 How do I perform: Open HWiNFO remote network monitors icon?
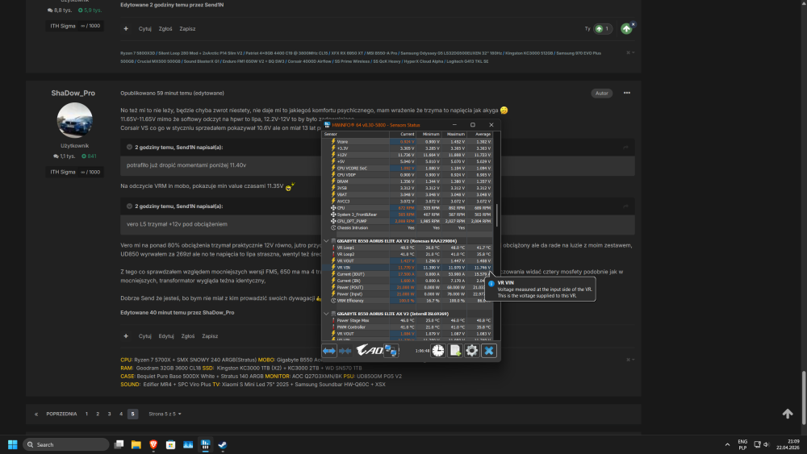point(391,351)
